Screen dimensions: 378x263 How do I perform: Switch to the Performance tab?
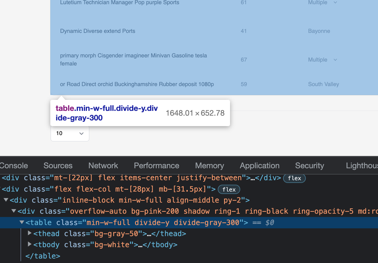156,166
